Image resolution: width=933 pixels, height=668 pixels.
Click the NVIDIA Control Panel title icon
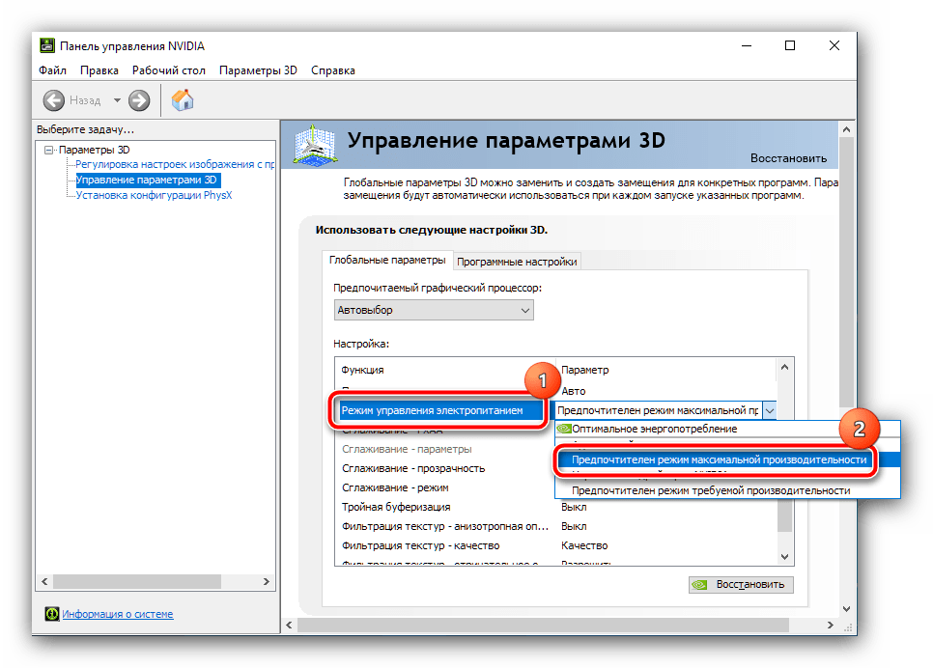47,45
